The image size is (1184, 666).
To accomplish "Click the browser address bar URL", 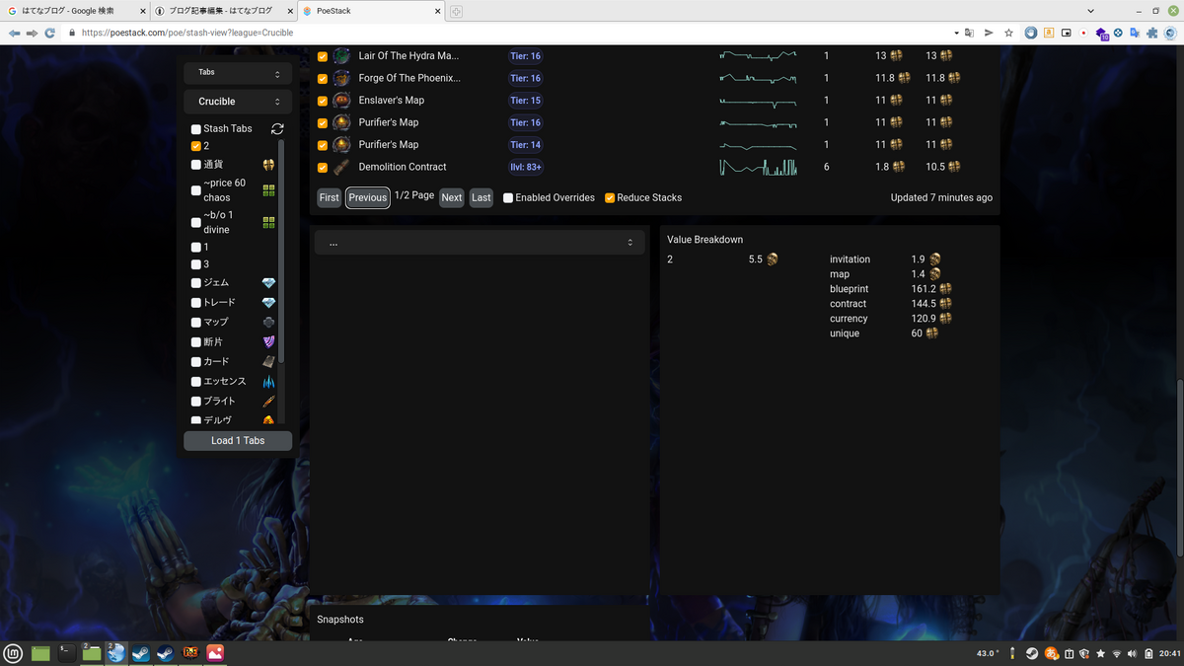I will [187, 33].
